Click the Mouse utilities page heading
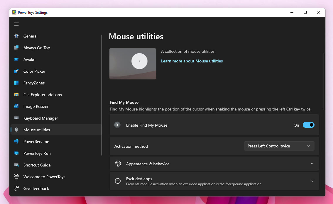Screen dimensions: 333x204 (136, 36)
